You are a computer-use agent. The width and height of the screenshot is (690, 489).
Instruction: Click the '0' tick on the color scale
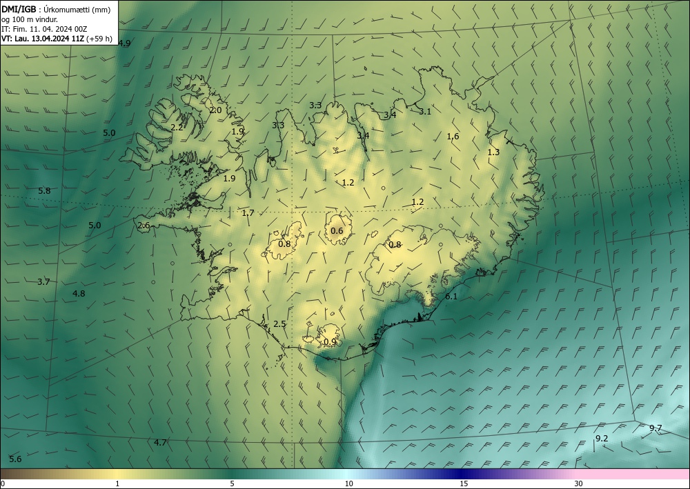coord(3,483)
